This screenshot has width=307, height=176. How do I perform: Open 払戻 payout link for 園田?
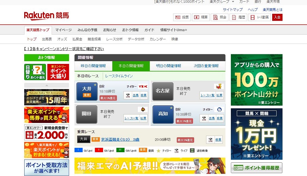point(143,118)
